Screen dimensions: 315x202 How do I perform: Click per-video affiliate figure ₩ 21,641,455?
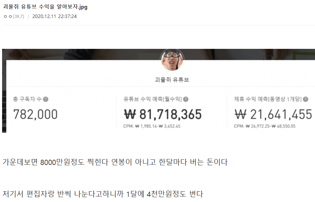pyautogui.click(x=273, y=115)
